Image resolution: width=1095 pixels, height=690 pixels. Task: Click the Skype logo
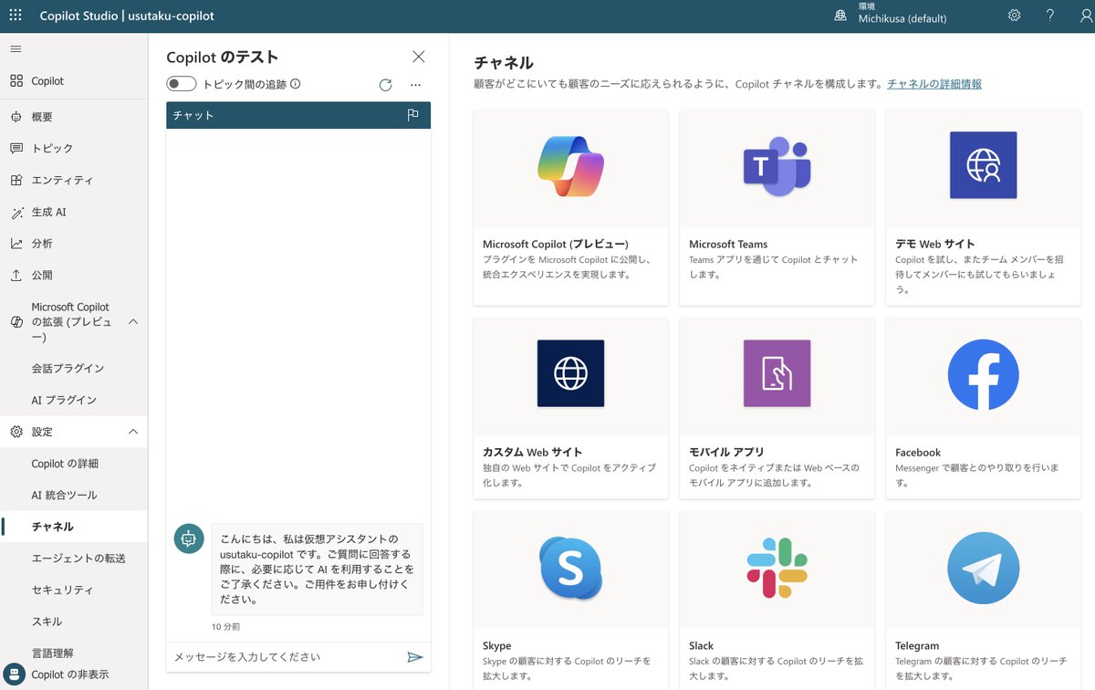pyautogui.click(x=570, y=568)
